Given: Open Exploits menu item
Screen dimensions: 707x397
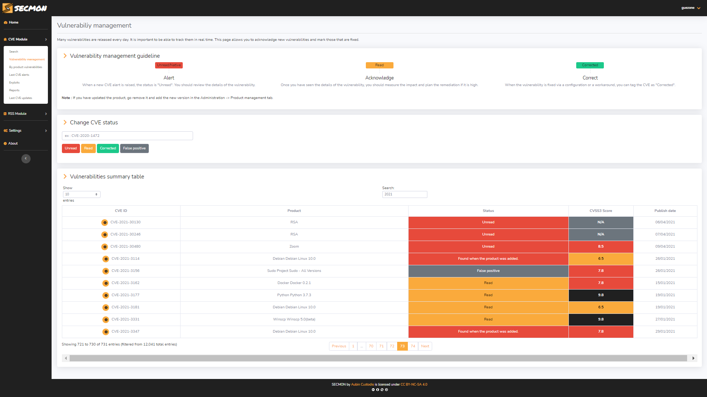Looking at the screenshot, I should click(x=14, y=82).
